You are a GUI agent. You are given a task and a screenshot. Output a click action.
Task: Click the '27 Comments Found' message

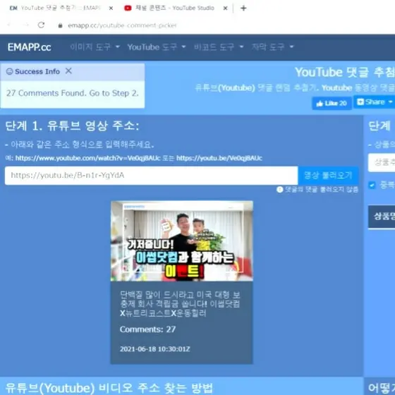tap(72, 93)
